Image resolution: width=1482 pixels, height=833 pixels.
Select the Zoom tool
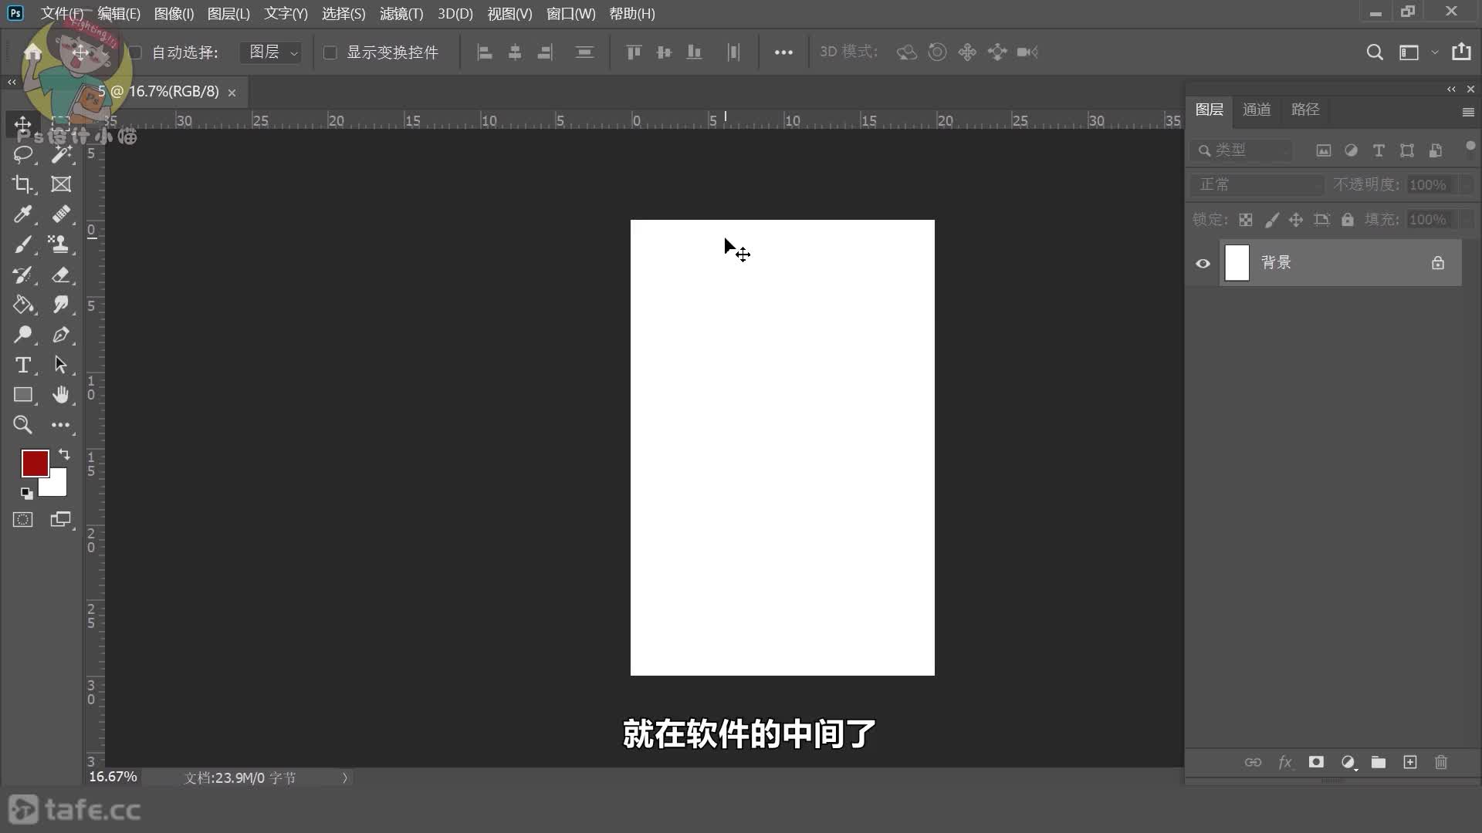click(x=22, y=425)
